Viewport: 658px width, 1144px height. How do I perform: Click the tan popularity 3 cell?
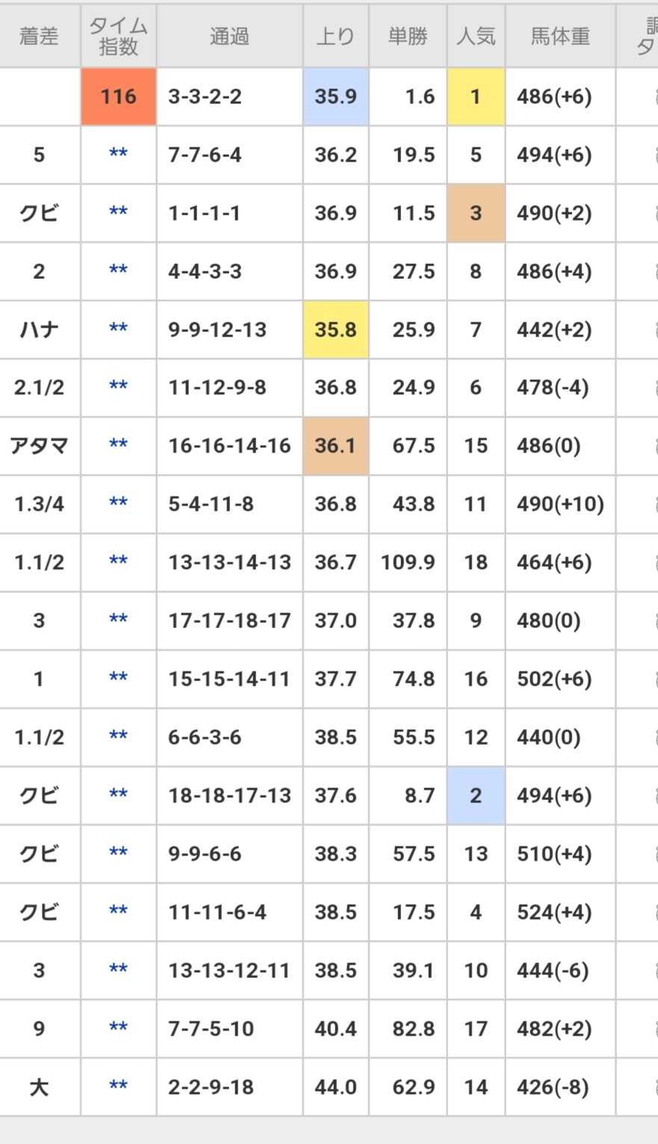[x=476, y=213]
